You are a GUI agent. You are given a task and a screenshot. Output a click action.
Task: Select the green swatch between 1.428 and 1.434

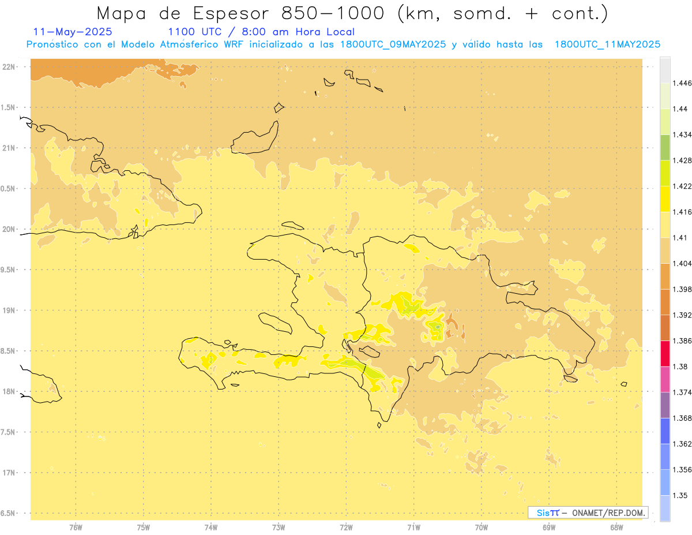(x=665, y=147)
